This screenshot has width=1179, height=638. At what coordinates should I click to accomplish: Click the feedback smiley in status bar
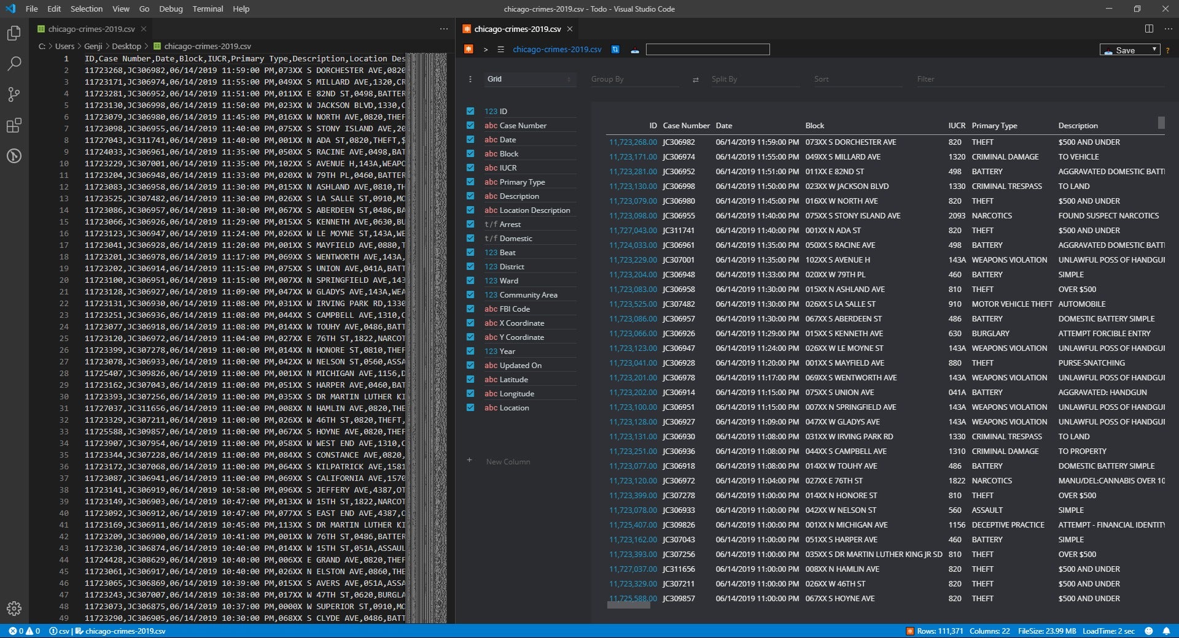click(x=1148, y=631)
